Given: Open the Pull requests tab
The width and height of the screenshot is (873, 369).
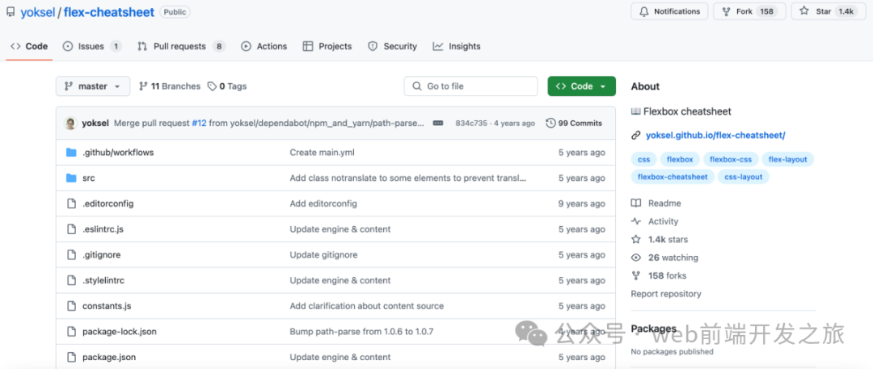Looking at the screenshot, I should click(180, 46).
